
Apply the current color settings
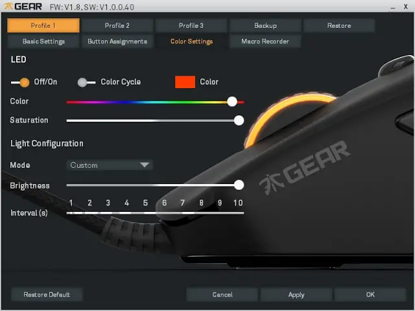click(296, 294)
